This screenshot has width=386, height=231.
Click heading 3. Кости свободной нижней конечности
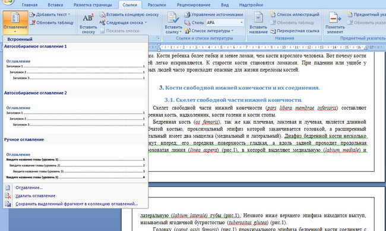point(239,88)
